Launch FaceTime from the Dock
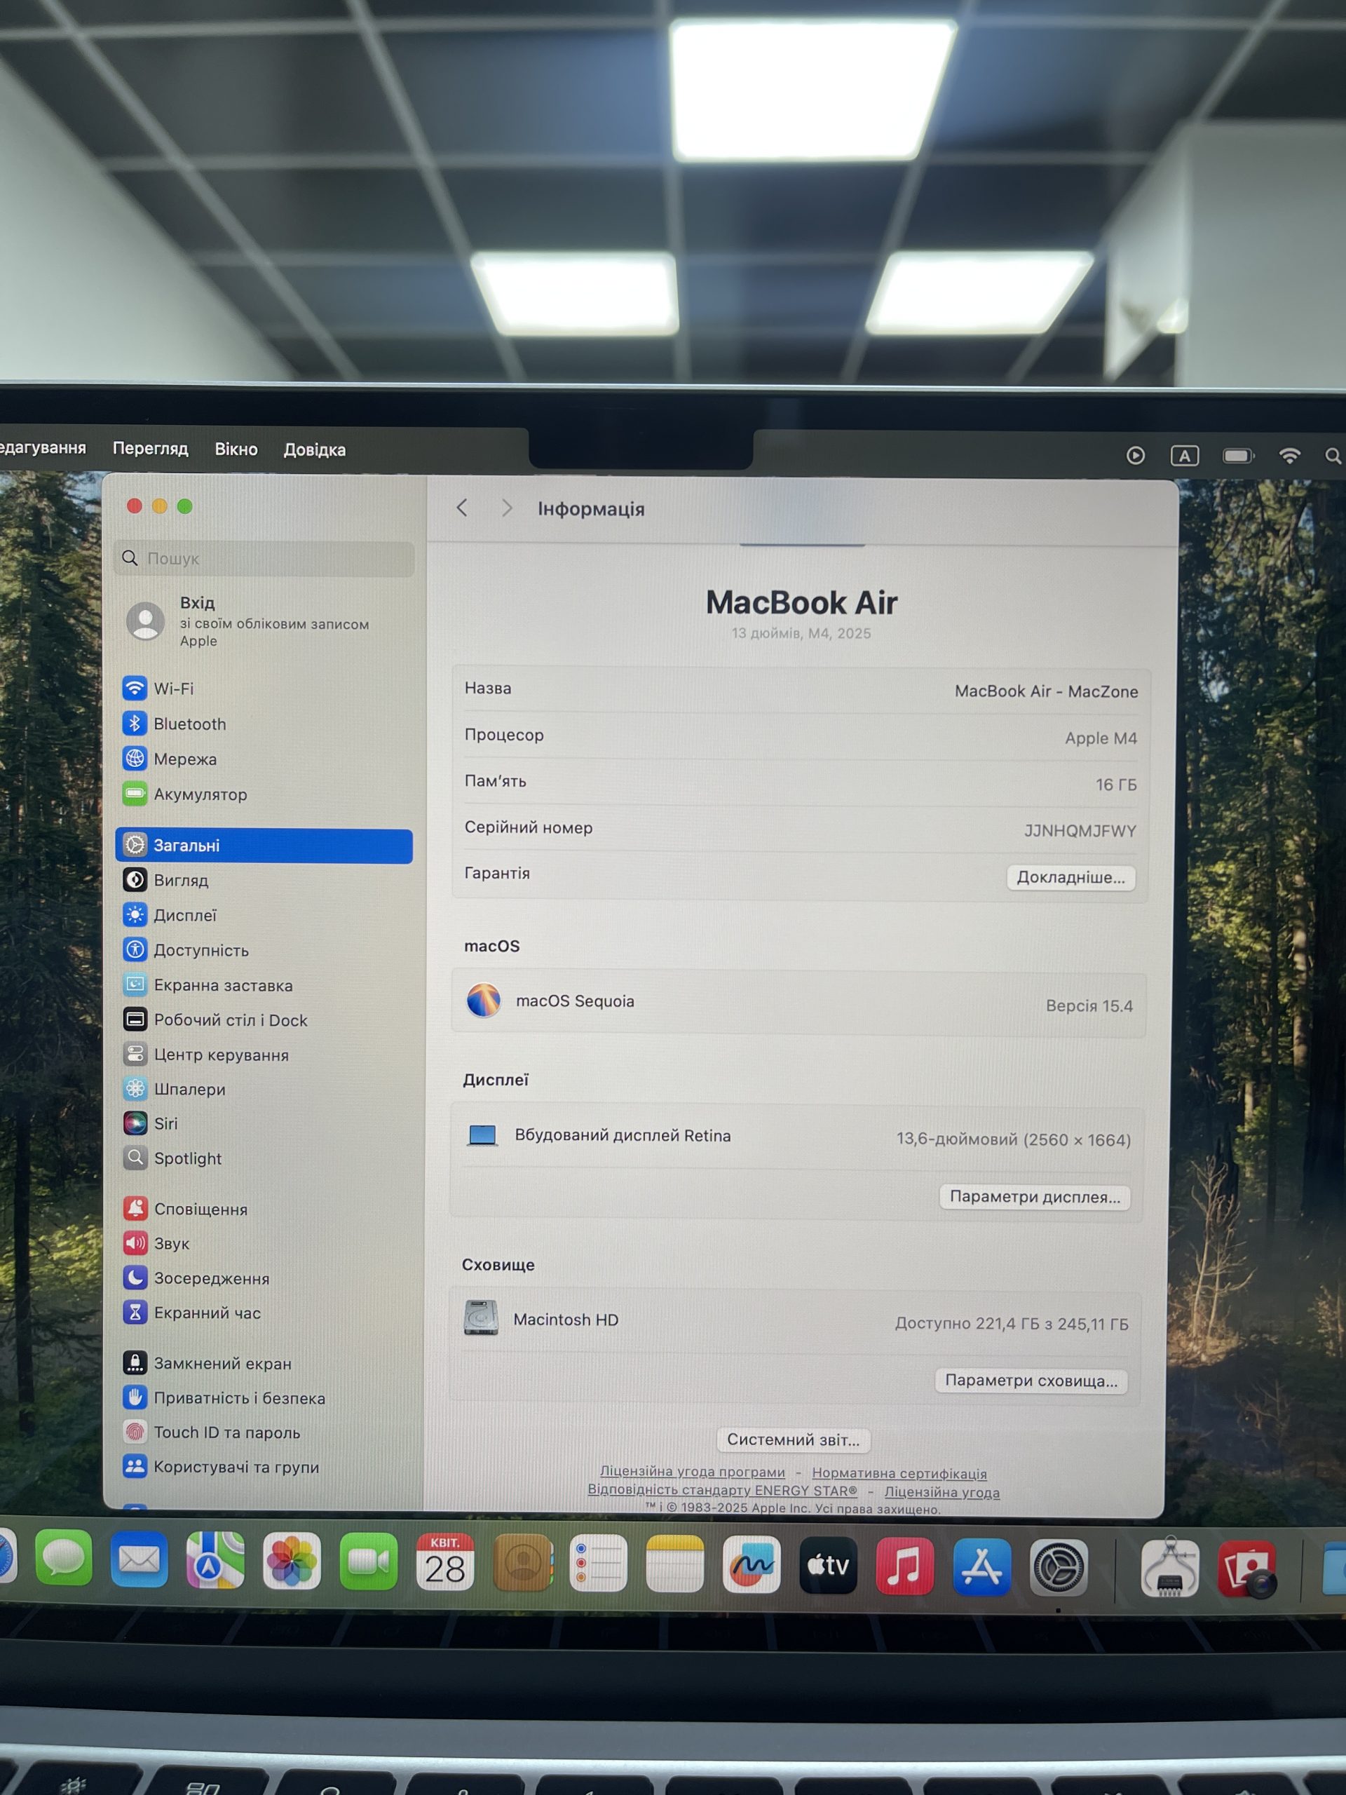Viewport: 1346px width, 1795px height. click(368, 1562)
